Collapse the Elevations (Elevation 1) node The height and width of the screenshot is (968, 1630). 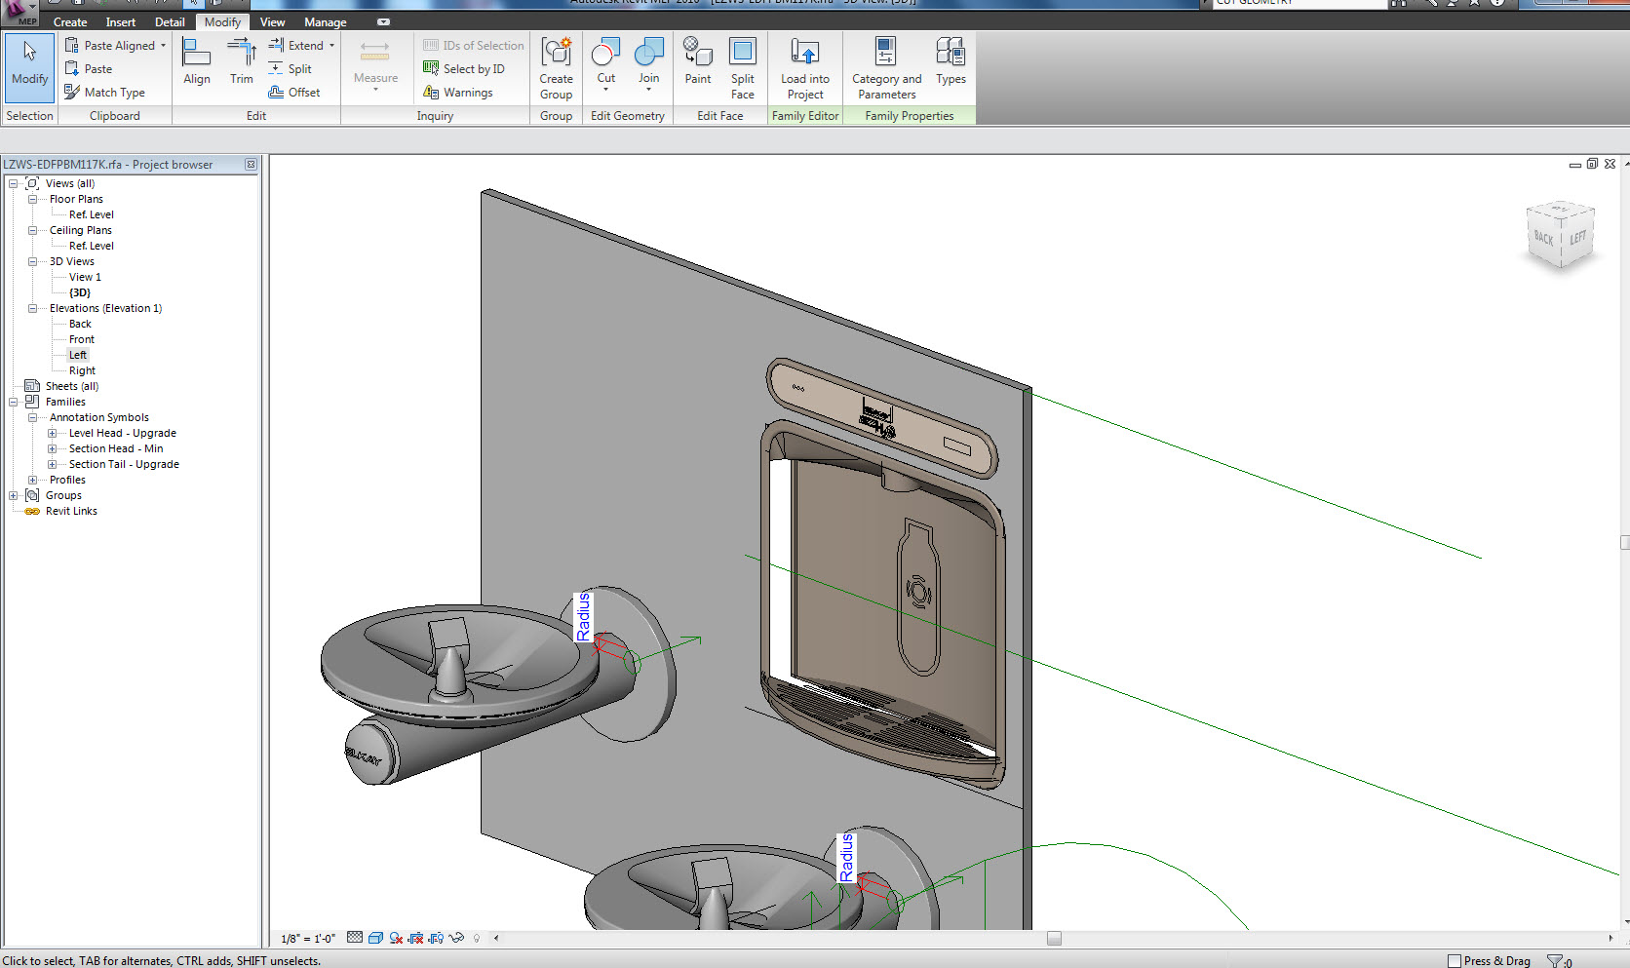point(32,308)
